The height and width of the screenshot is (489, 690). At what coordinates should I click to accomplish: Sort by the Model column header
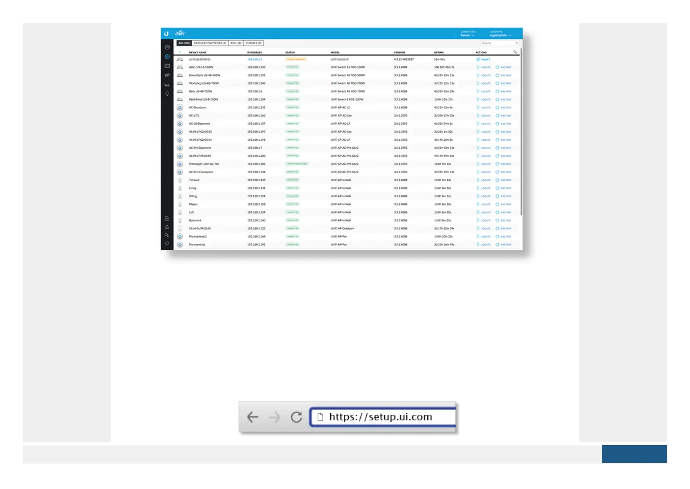(335, 53)
